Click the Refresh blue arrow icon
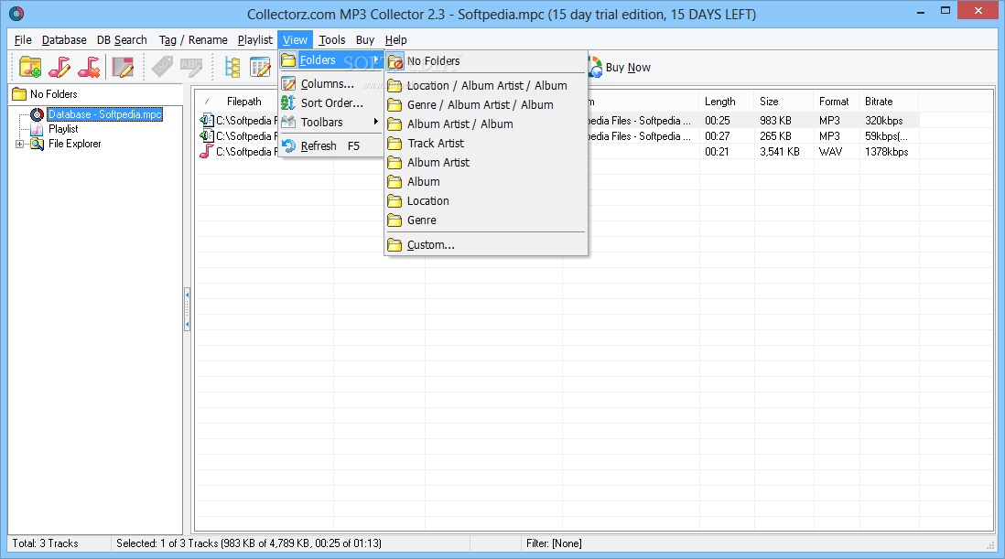1005x559 pixels. (x=289, y=146)
